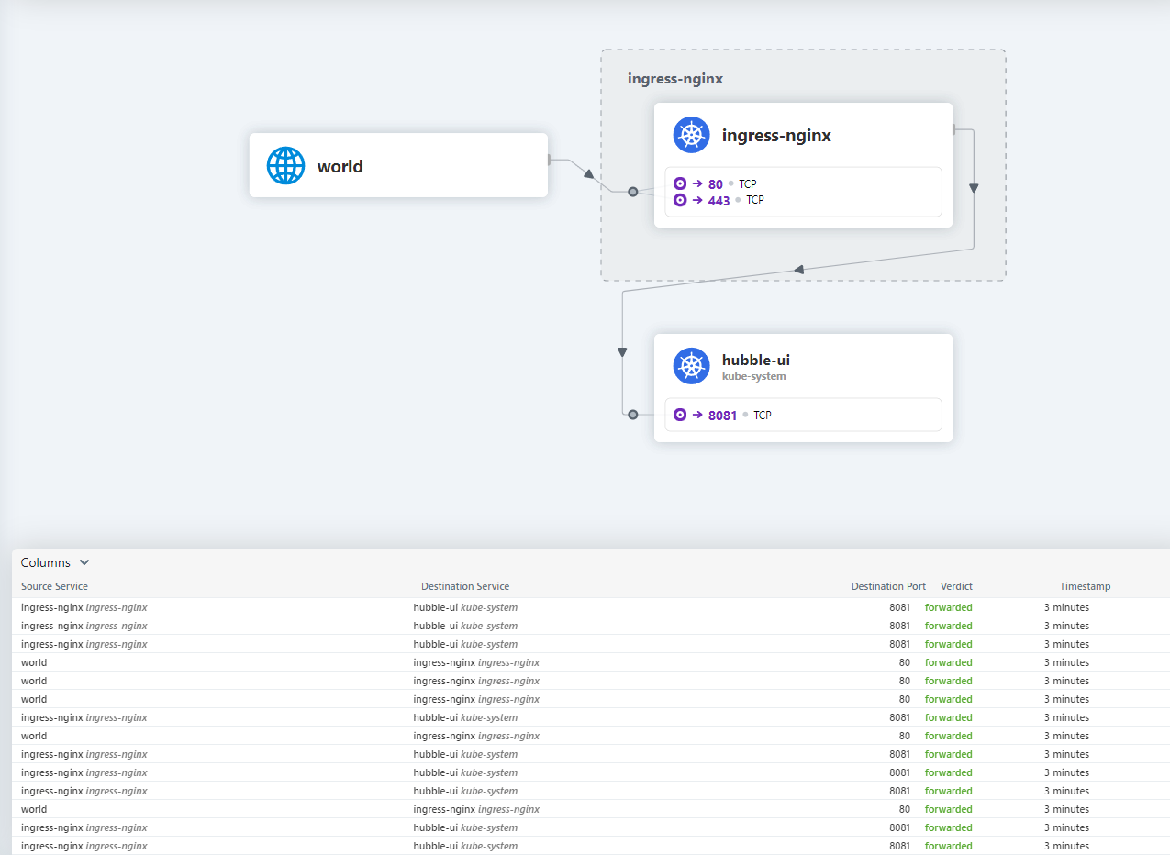Click the globe icon on the world card
Image resolution: width=1170 pixels, height=855 pixels.
click(x=285, y=166)
